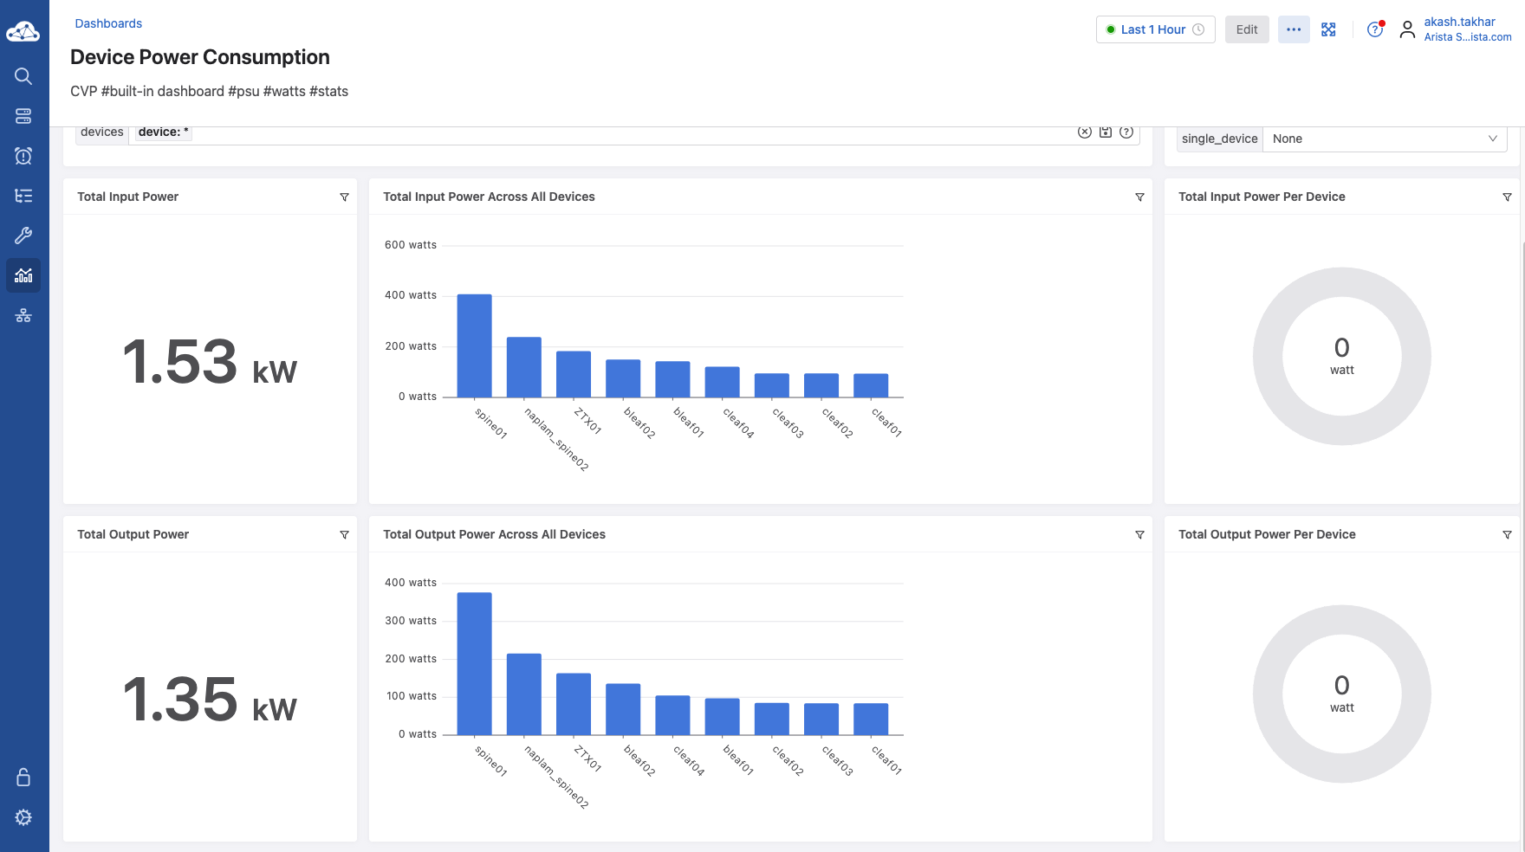Open the Events alarm sidebar icon

(23, 156)
